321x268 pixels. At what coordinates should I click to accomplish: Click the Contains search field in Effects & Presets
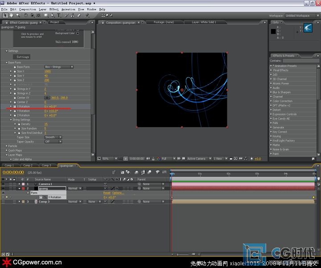coord(301,61)
